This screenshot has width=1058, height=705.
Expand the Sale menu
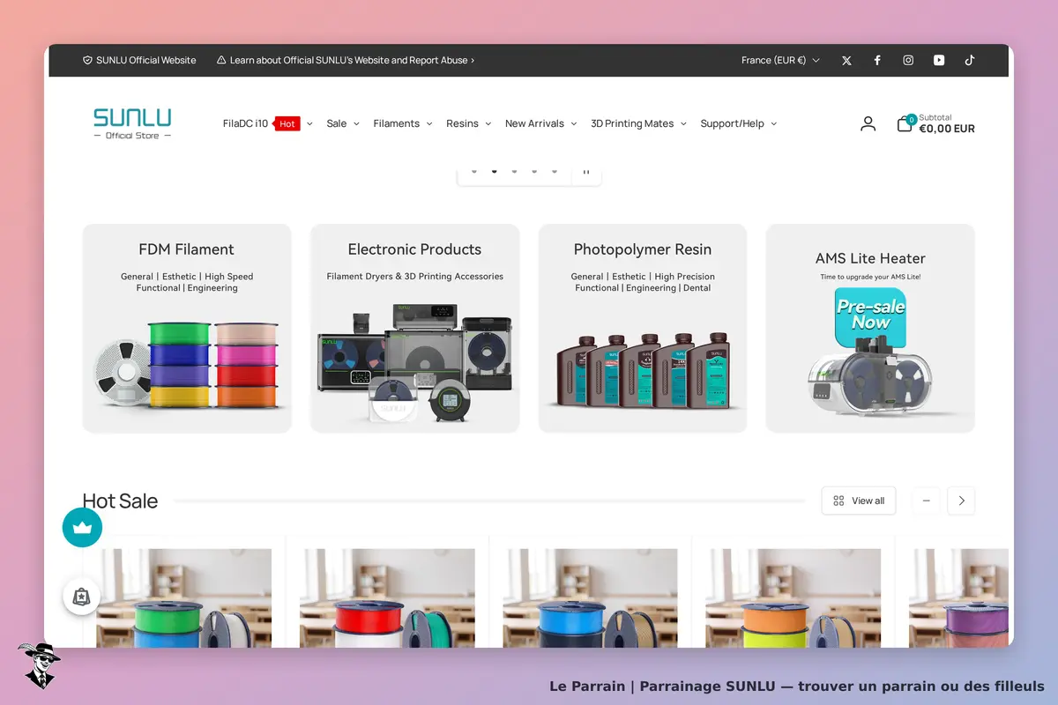[343, 124]
